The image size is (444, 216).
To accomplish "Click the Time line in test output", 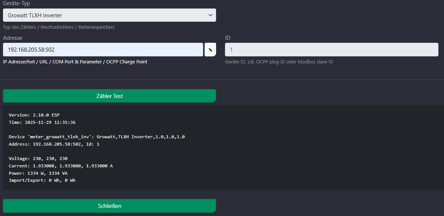I will [x=42, y=122].
